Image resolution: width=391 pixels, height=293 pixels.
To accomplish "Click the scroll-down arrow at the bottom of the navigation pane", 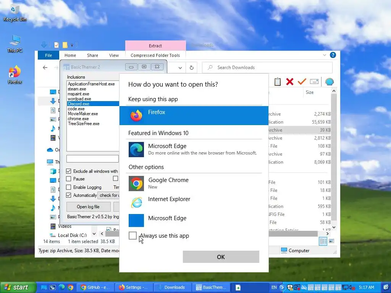I will pos(94,234).
